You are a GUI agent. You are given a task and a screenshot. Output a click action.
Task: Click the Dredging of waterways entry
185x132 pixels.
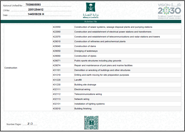[x=86, y=51]
